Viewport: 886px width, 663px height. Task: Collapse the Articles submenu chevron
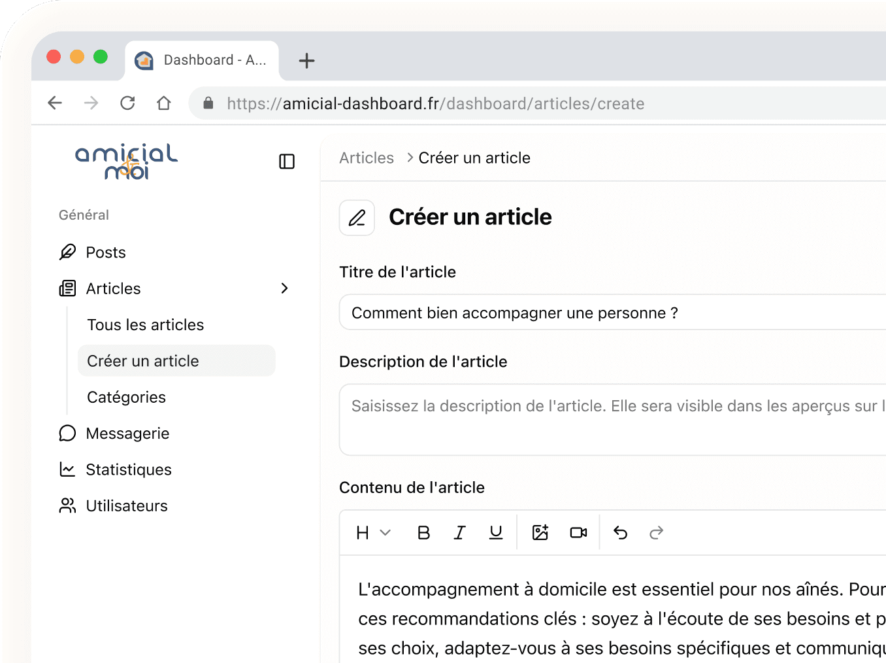[x=284, y=288]
